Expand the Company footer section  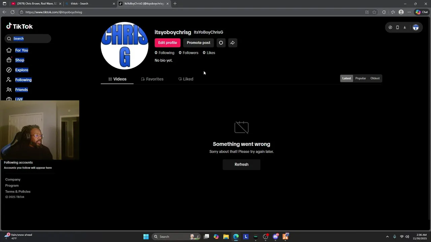pos(13,179)
